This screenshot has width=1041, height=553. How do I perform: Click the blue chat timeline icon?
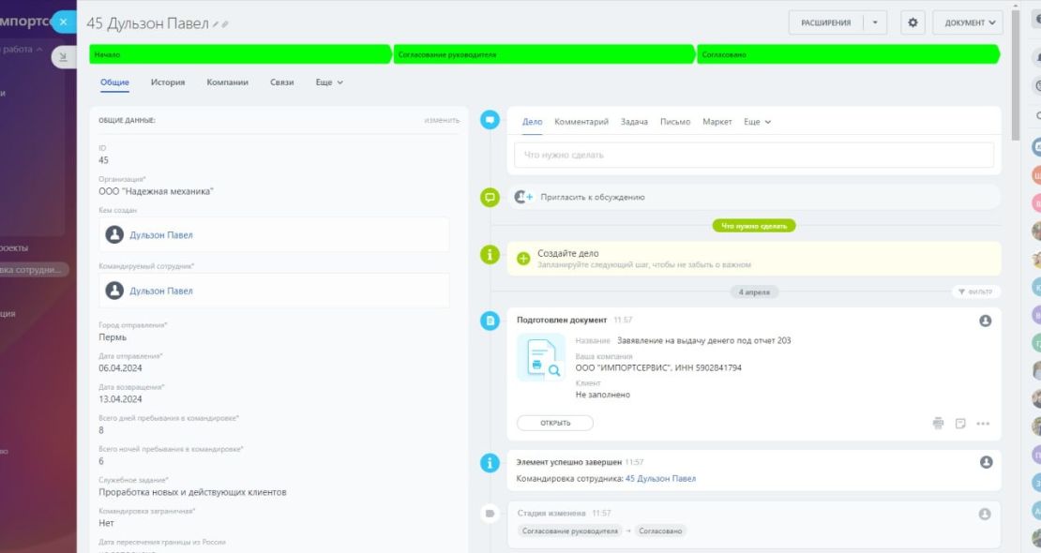point(490,120)
